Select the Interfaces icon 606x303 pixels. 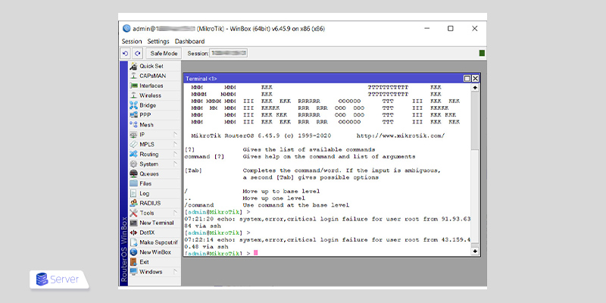(133, 86)
